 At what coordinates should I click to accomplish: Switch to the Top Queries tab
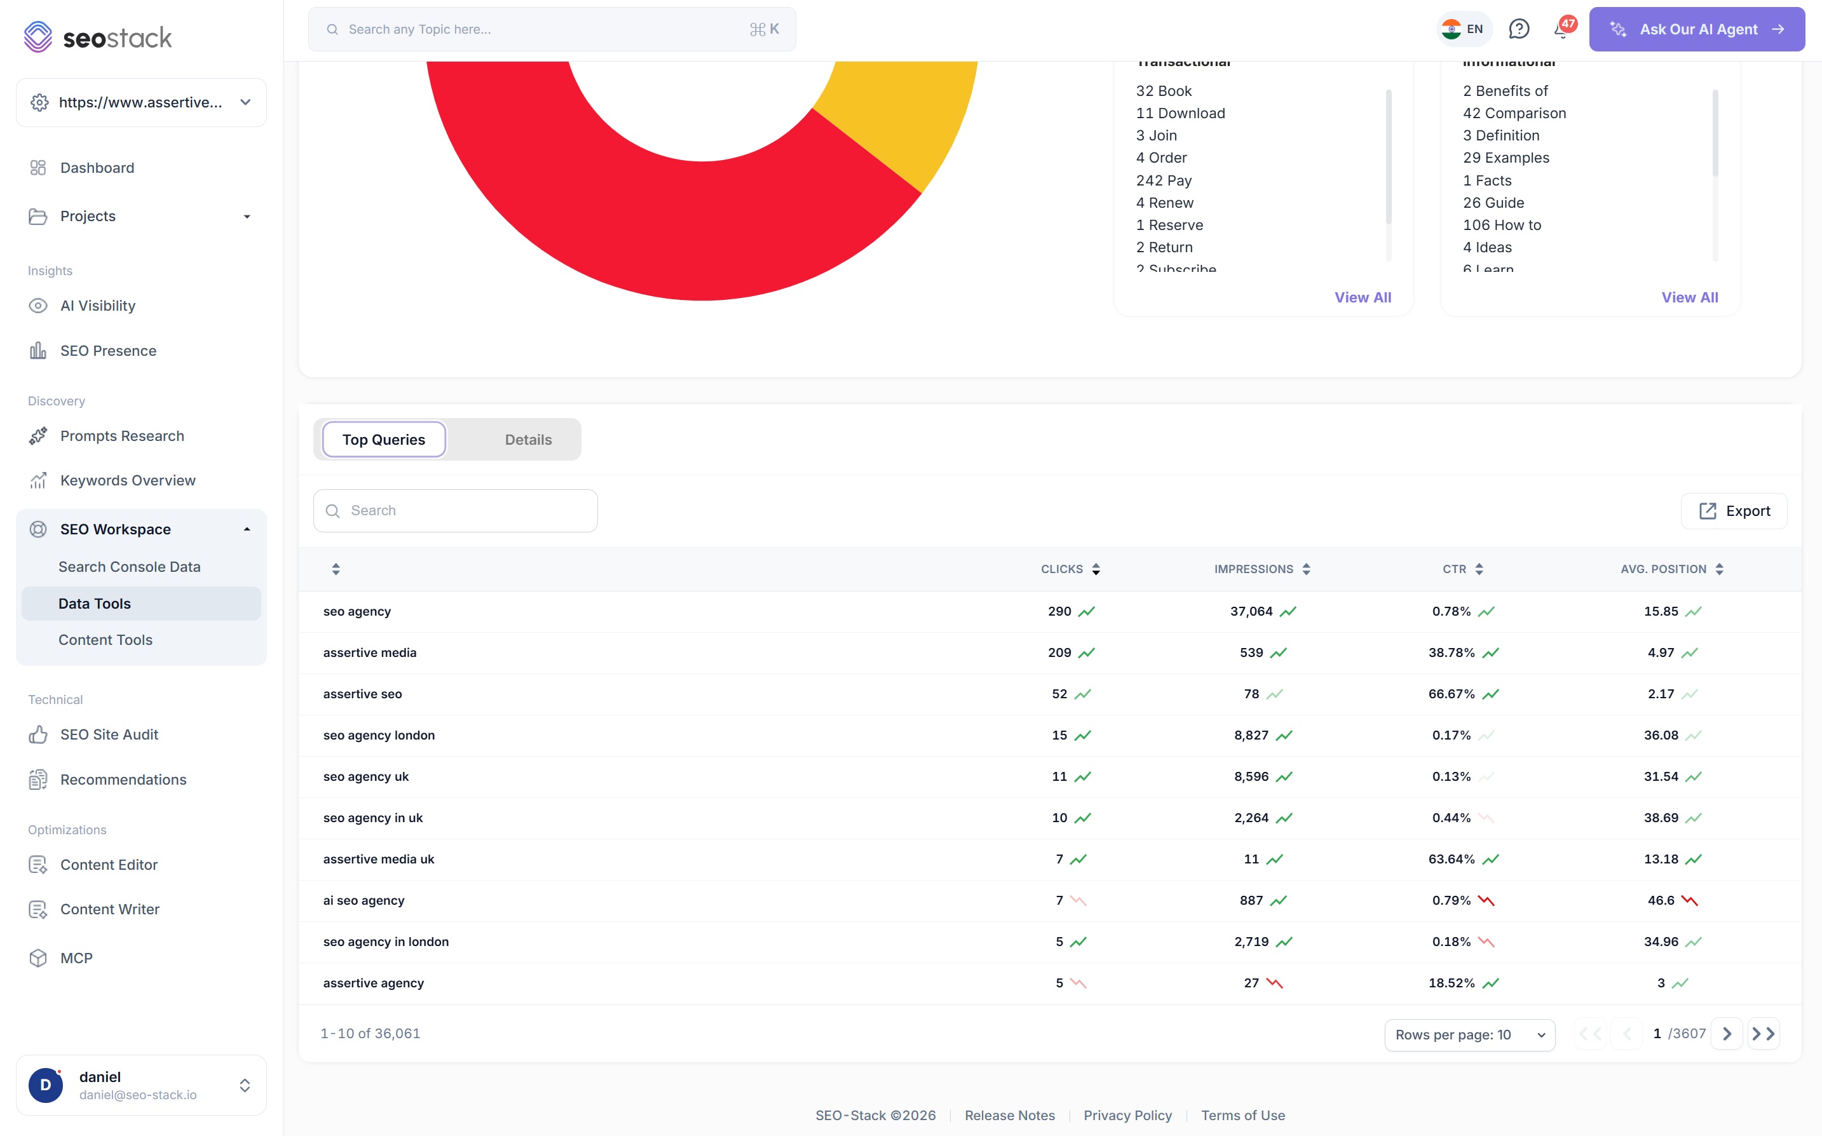[x=384, y=440]
